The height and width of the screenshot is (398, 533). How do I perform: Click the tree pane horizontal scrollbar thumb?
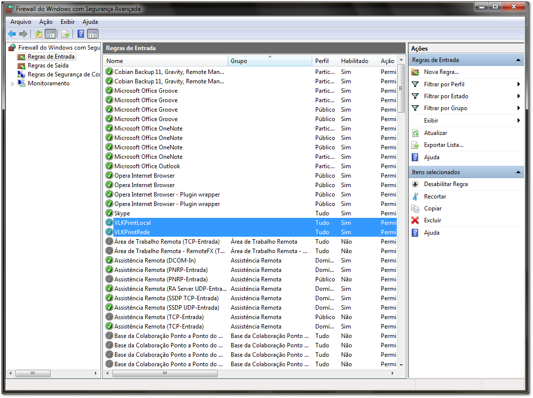click(33, 374)
